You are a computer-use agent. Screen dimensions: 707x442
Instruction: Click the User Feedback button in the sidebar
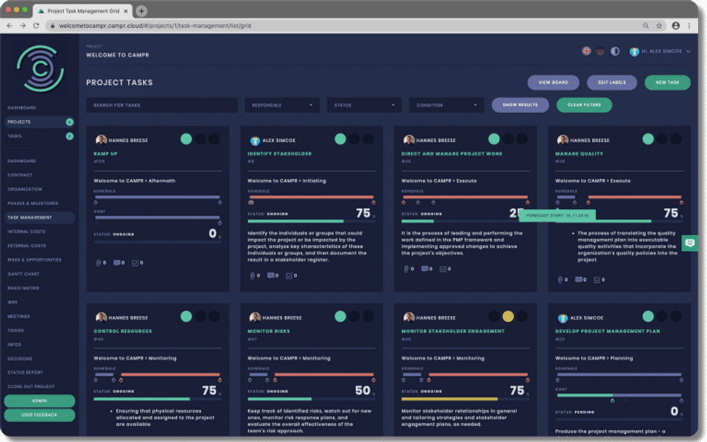tap(39, 415)
